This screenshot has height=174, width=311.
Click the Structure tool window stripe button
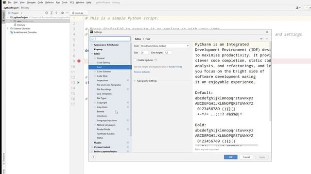[x=3, y=159]
